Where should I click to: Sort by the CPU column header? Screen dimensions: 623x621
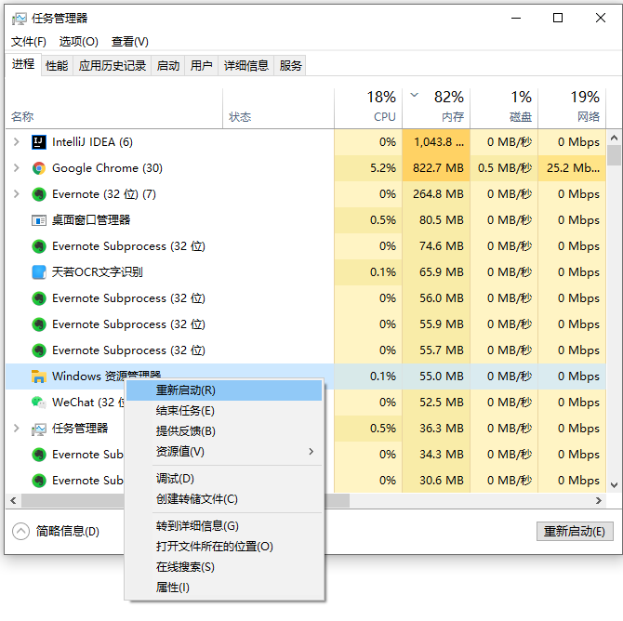(368, 108)
